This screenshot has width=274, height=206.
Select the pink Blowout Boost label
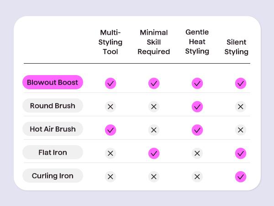click(53, 82)
